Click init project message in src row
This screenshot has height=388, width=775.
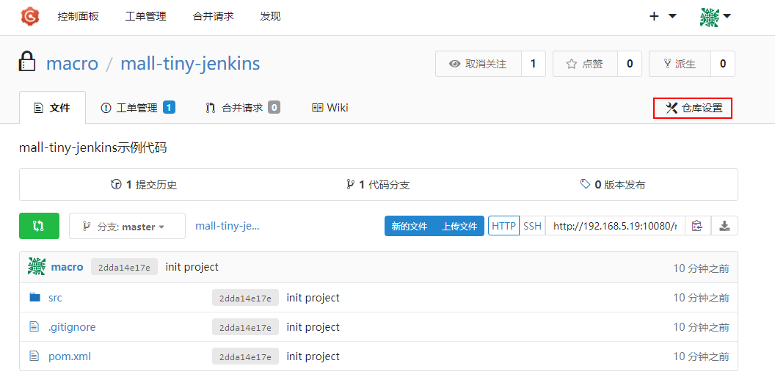[x=313, y=298]
